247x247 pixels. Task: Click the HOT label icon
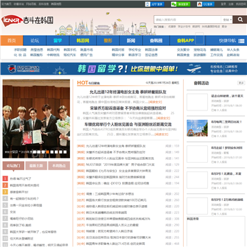82,82
